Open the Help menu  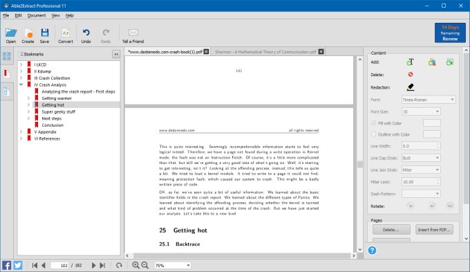(x=70, y=16)
